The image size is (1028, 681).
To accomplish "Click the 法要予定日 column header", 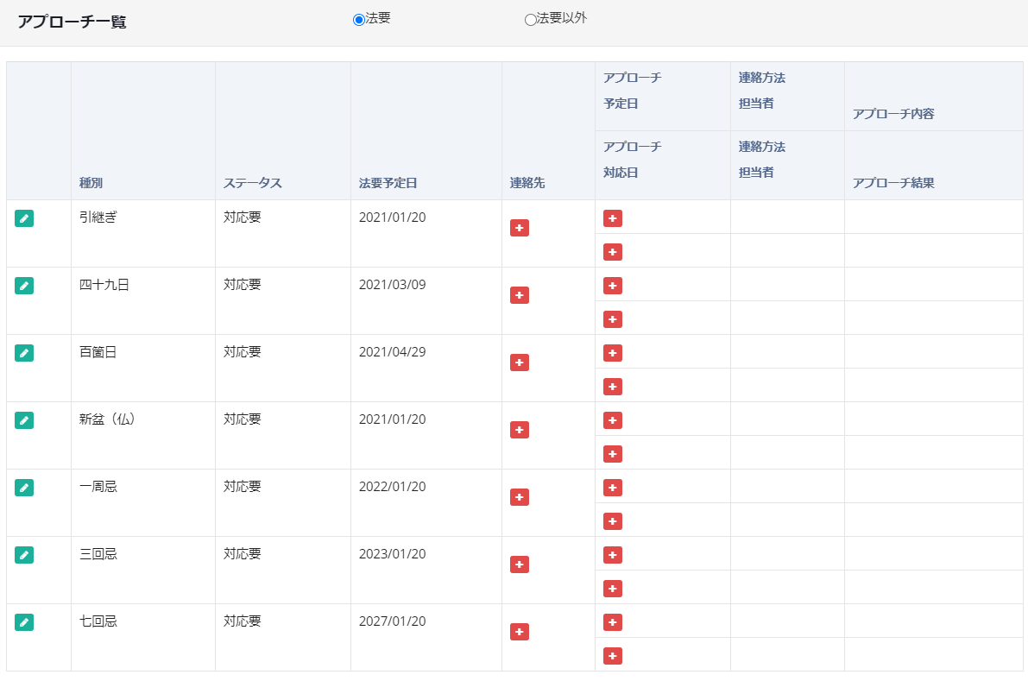I will (388, 183).
